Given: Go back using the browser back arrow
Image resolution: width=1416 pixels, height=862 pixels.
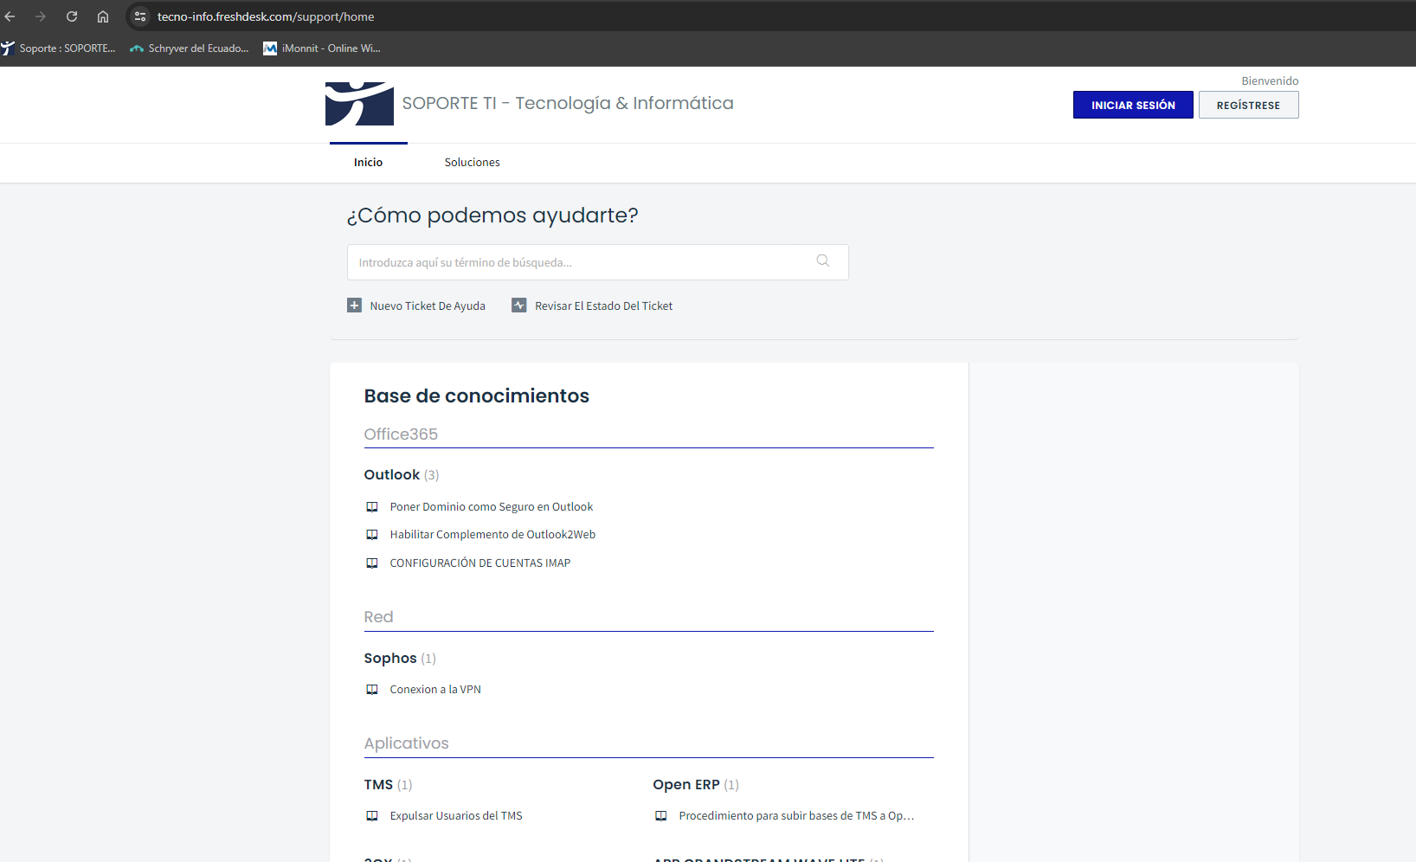Looking at the screenshot, I should 10,16.
